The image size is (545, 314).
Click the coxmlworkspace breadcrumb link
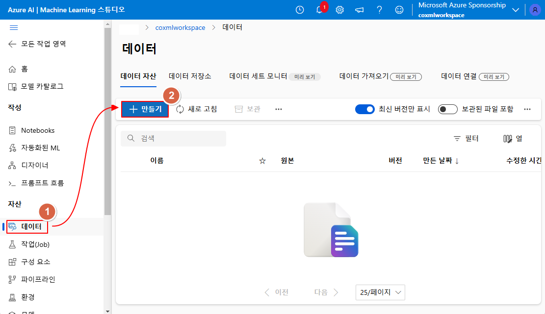pos(180,28)
